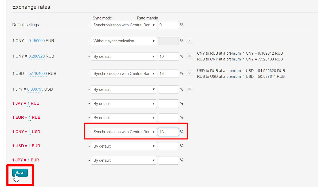Open sync mode dropdown for USD to EUR
Screen dimensions: 318x187
click(124, 146)
